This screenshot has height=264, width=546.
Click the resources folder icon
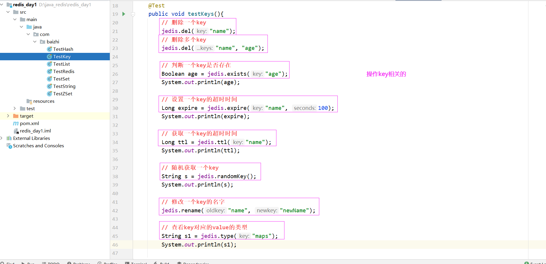[x=29, y=101]
